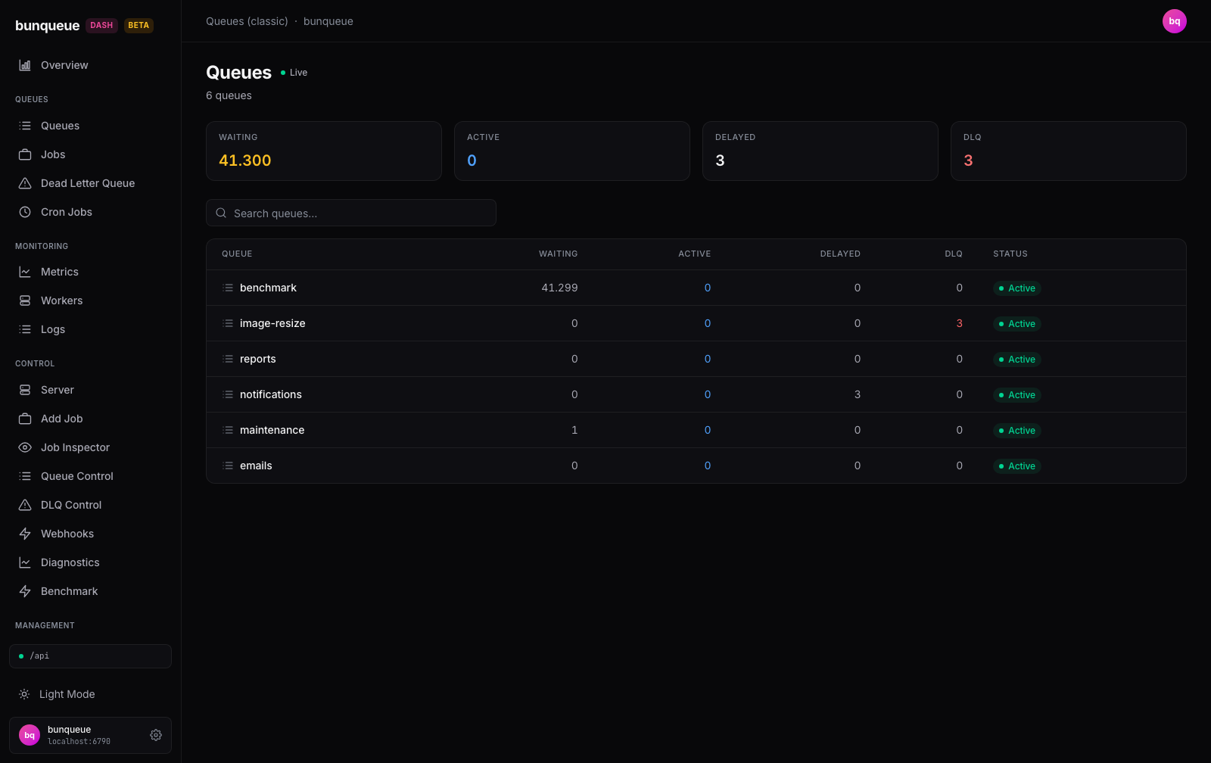Image resolution: width=1211 pixels, height=763 pixels.
Task: Click the Workers server icon
Action: (x=25, y=301)
